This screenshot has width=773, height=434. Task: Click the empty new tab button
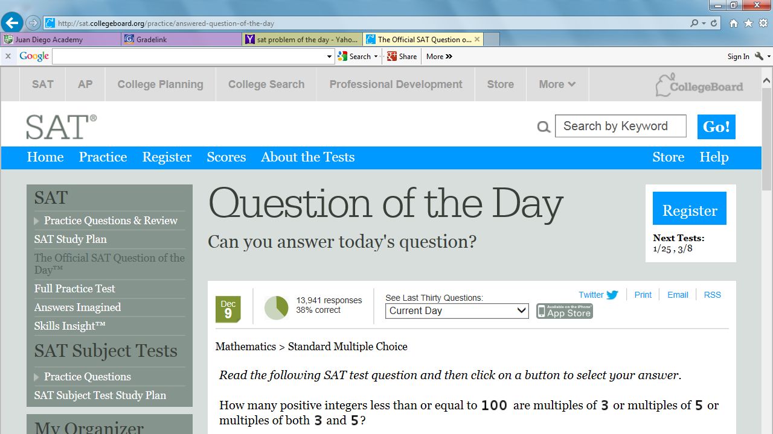[492, 39]
